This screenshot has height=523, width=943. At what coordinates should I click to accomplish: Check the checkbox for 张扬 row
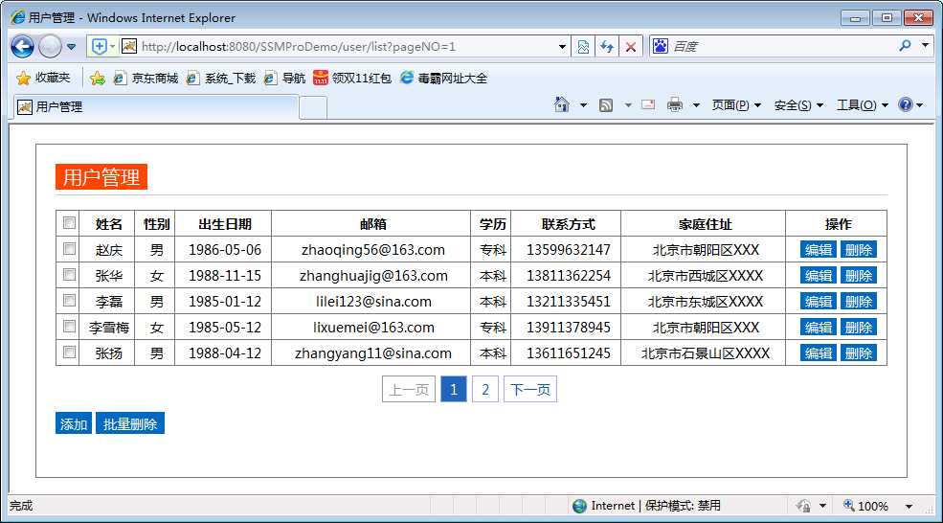(69, 352)
